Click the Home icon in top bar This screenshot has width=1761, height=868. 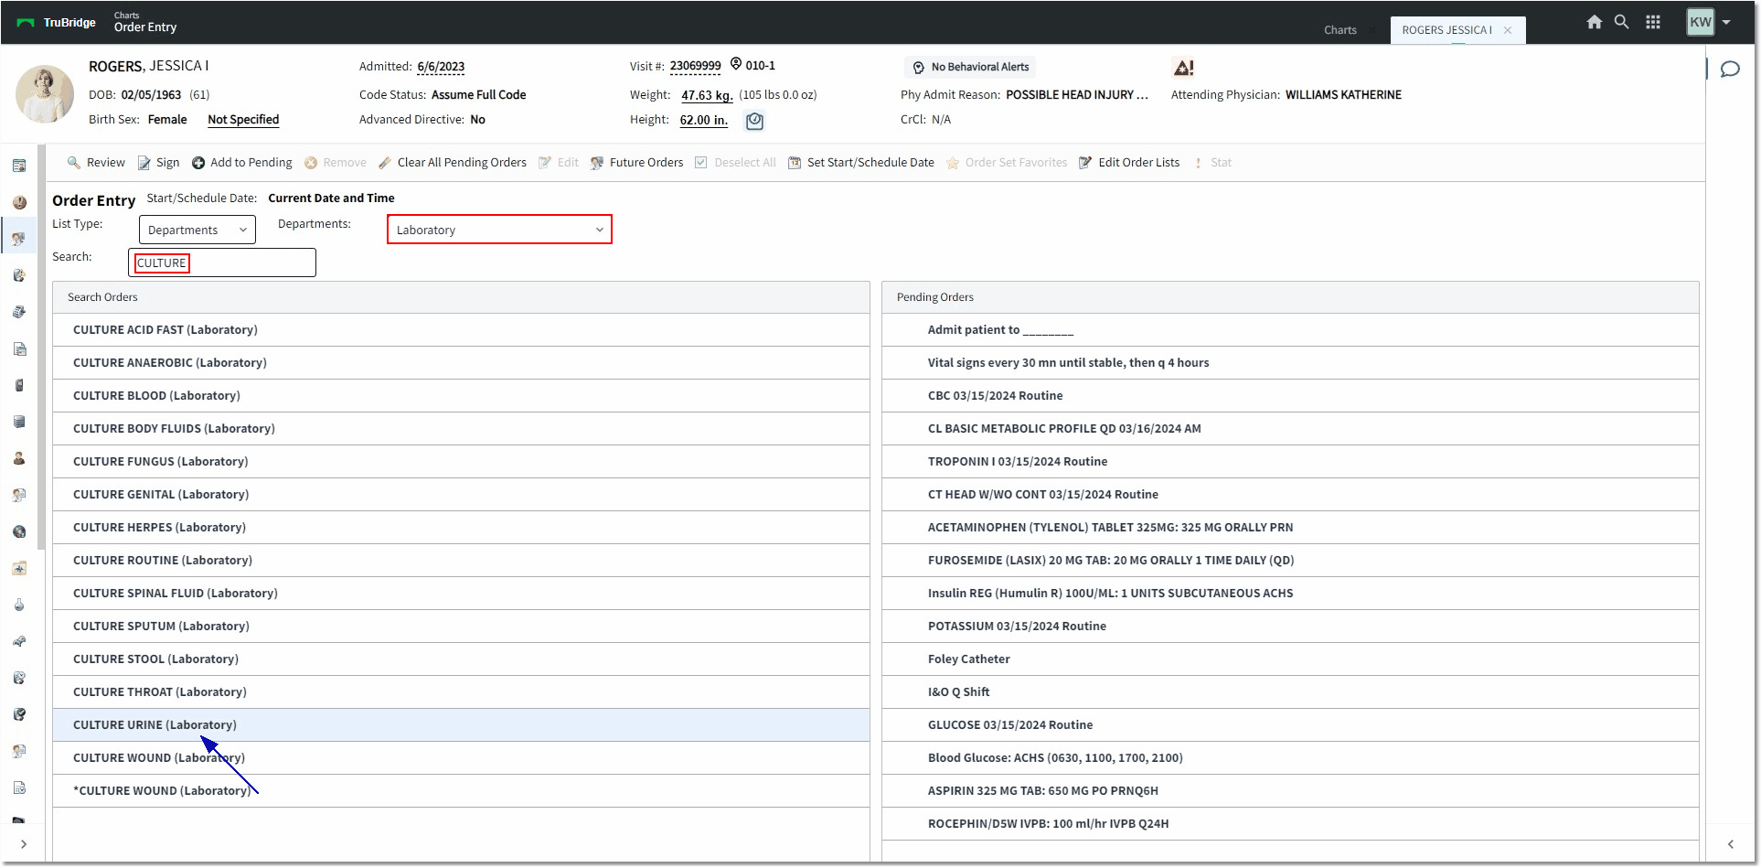[x=1594, y=22]
